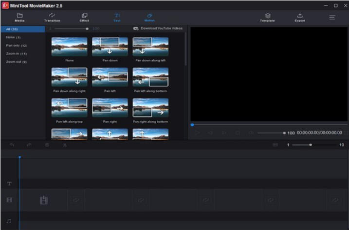This screenshot has width=349, height=230.
Task: Pick the 'Pan left' motion thumbnail
Action: click(x=110, y=77)
